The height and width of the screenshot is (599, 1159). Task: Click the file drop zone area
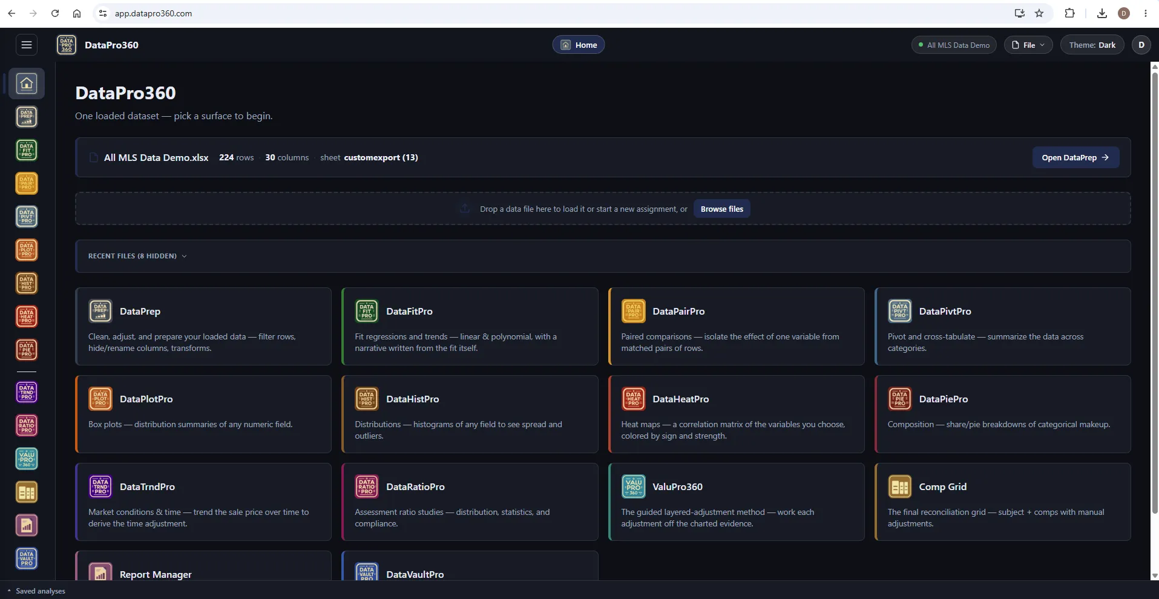603,209
